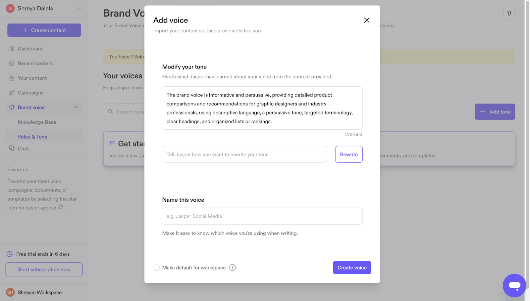Close the Add voice dialog

point(367,20)
